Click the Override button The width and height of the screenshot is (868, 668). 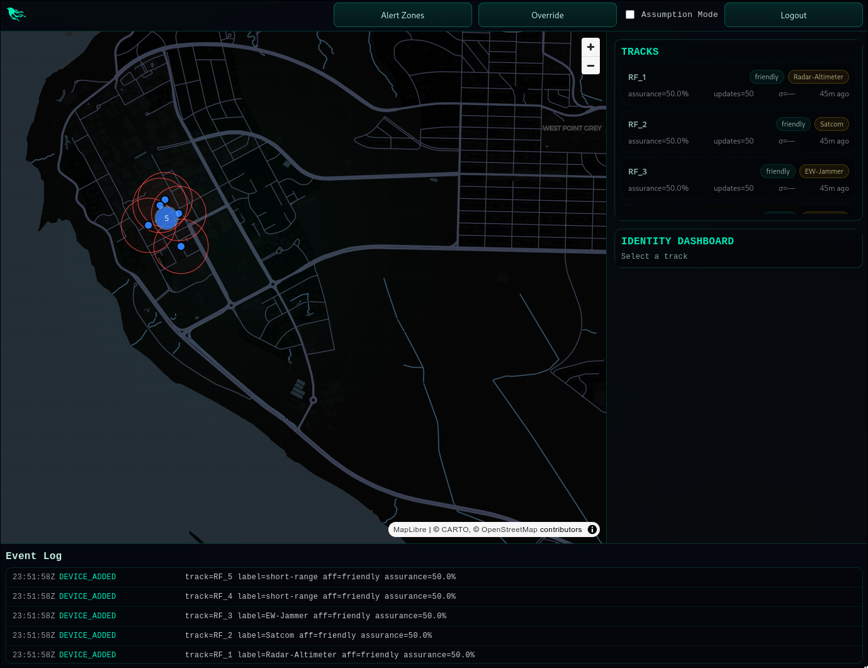(x=548, y=15)
